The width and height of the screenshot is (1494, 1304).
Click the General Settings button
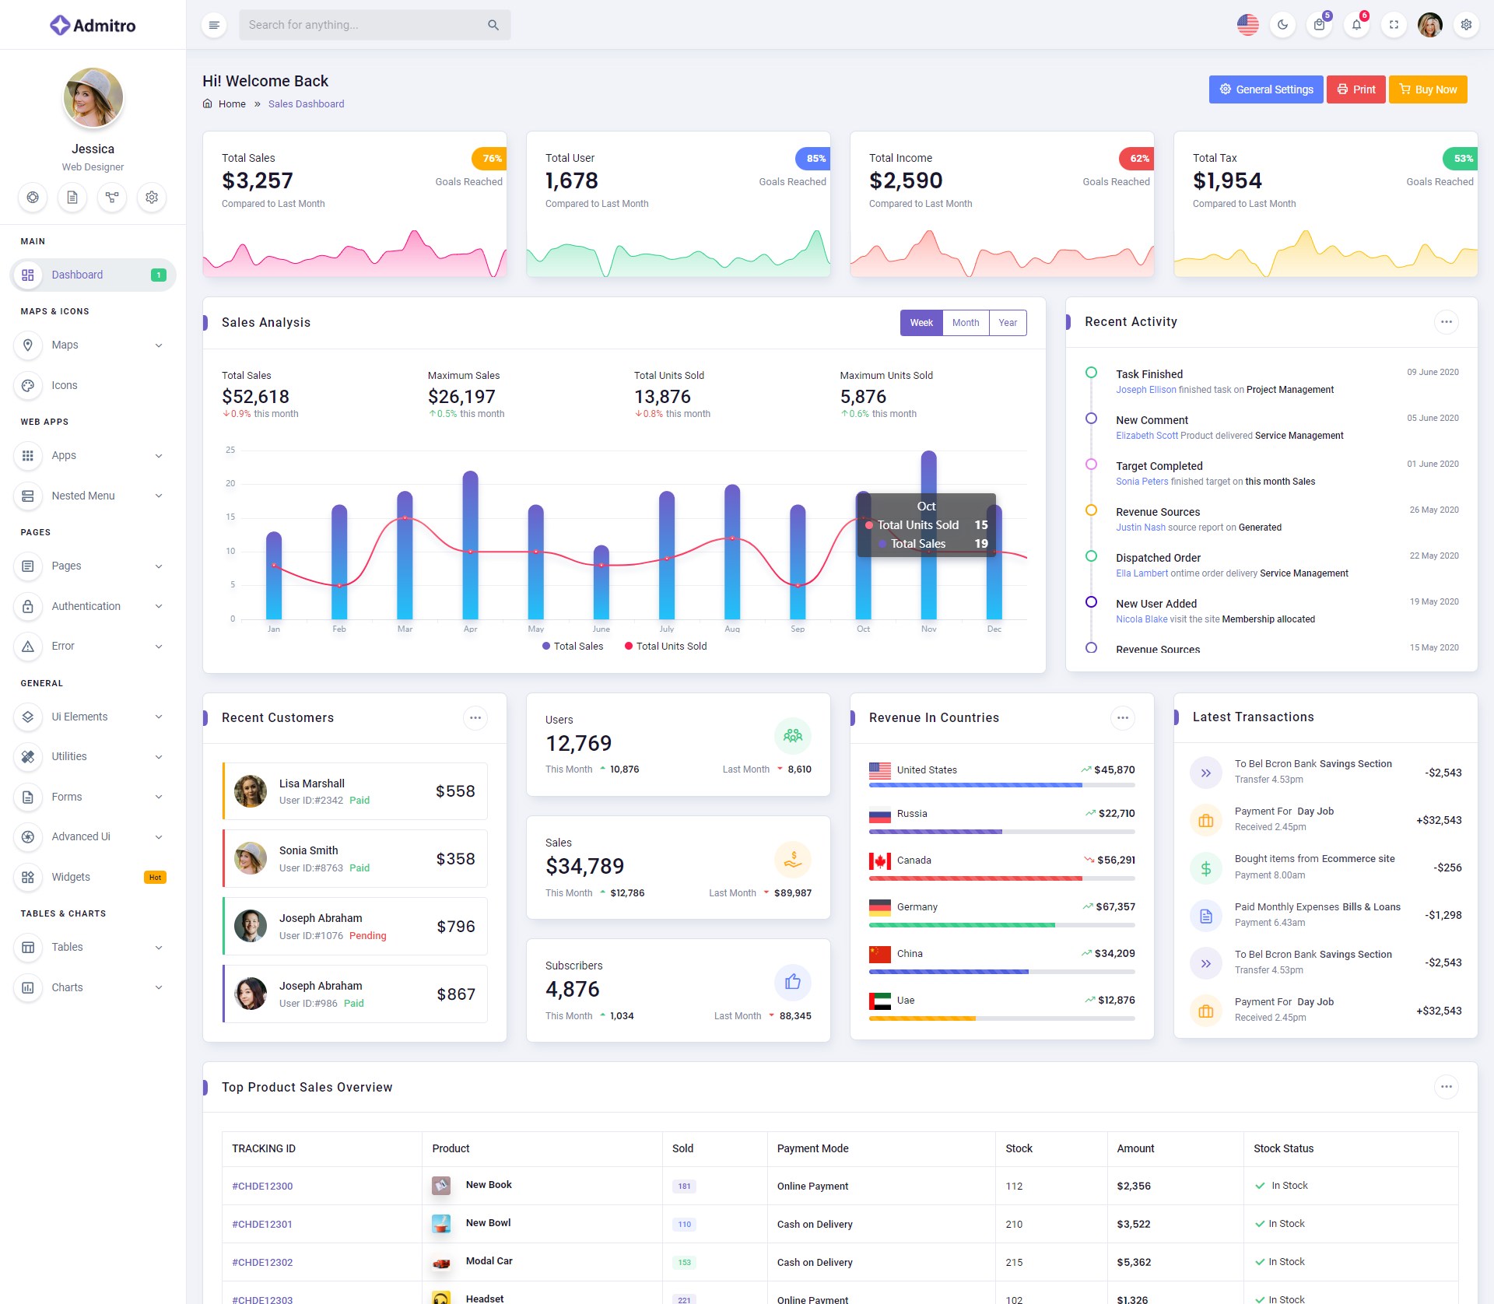tap(1265, 89)
